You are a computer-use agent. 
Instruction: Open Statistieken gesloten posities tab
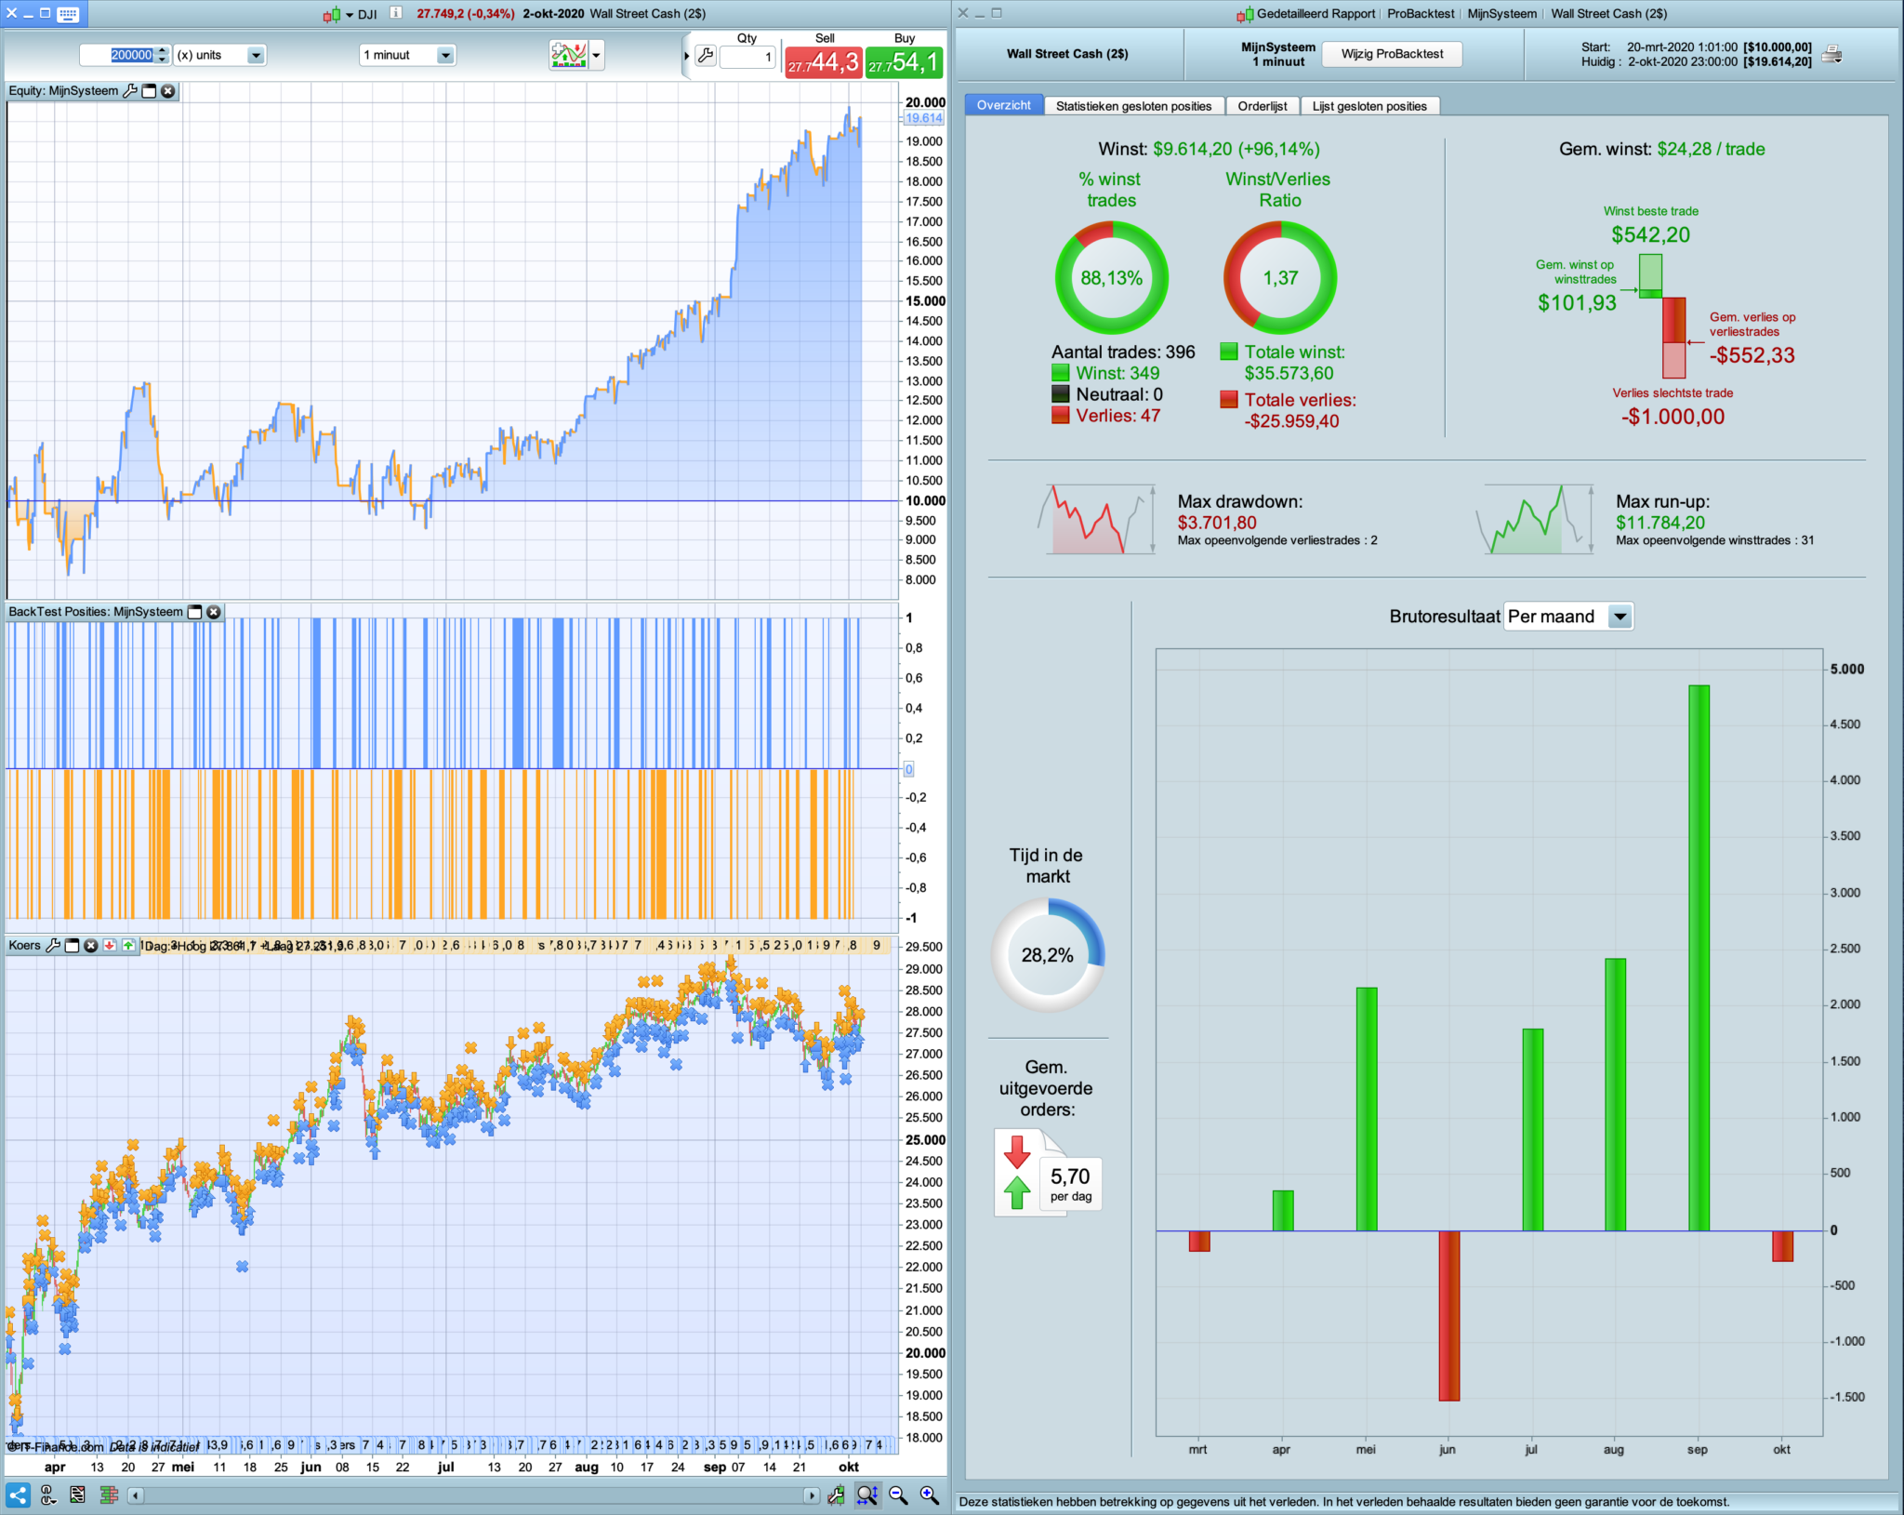tap(1133, 106)
